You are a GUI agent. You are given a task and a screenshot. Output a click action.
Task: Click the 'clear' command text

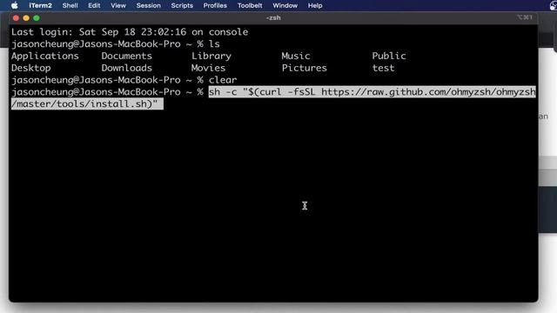click(223, 80)
